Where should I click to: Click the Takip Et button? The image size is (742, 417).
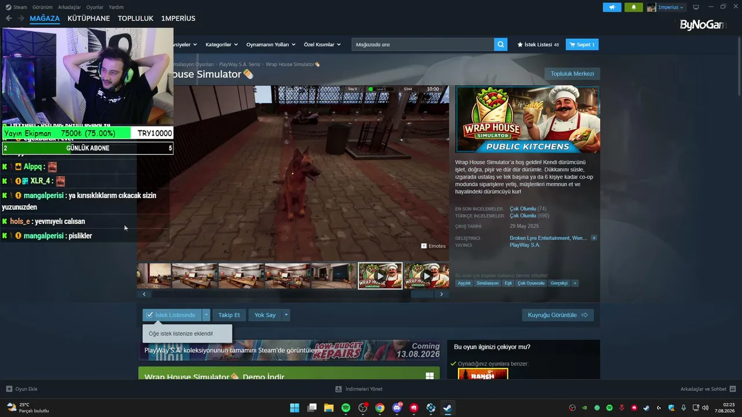point(229,315)
